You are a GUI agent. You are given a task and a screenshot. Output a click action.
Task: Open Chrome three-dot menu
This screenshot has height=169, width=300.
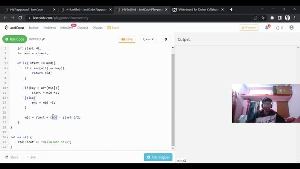point(295,18)
